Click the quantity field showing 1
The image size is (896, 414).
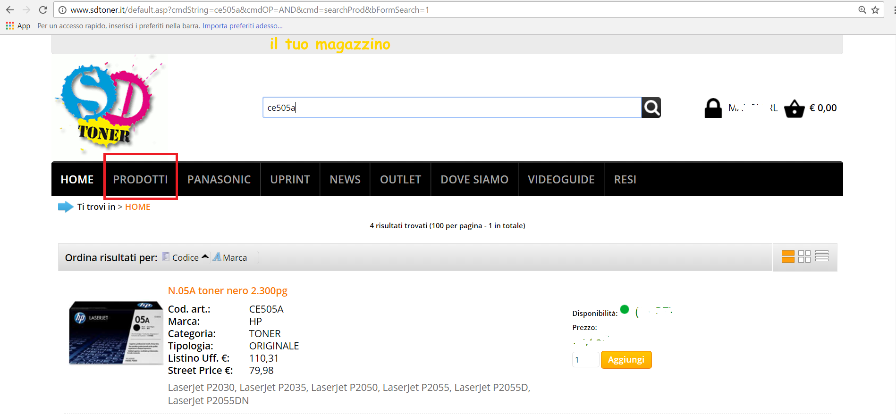585,360
